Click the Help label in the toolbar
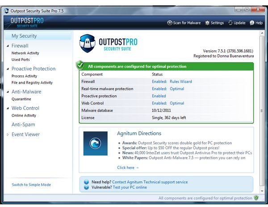 click(x=259, y=23)
